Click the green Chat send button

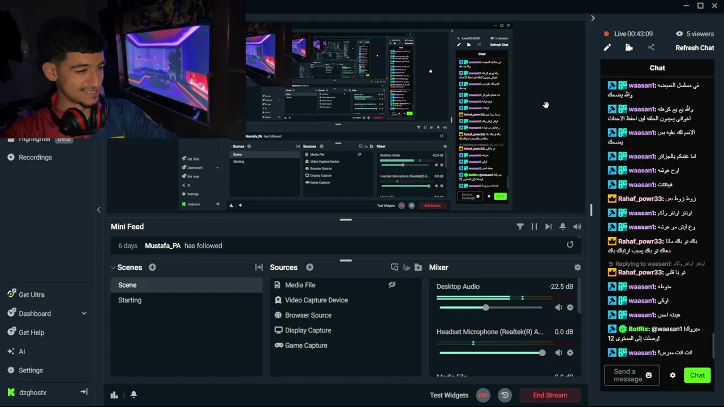697,375
